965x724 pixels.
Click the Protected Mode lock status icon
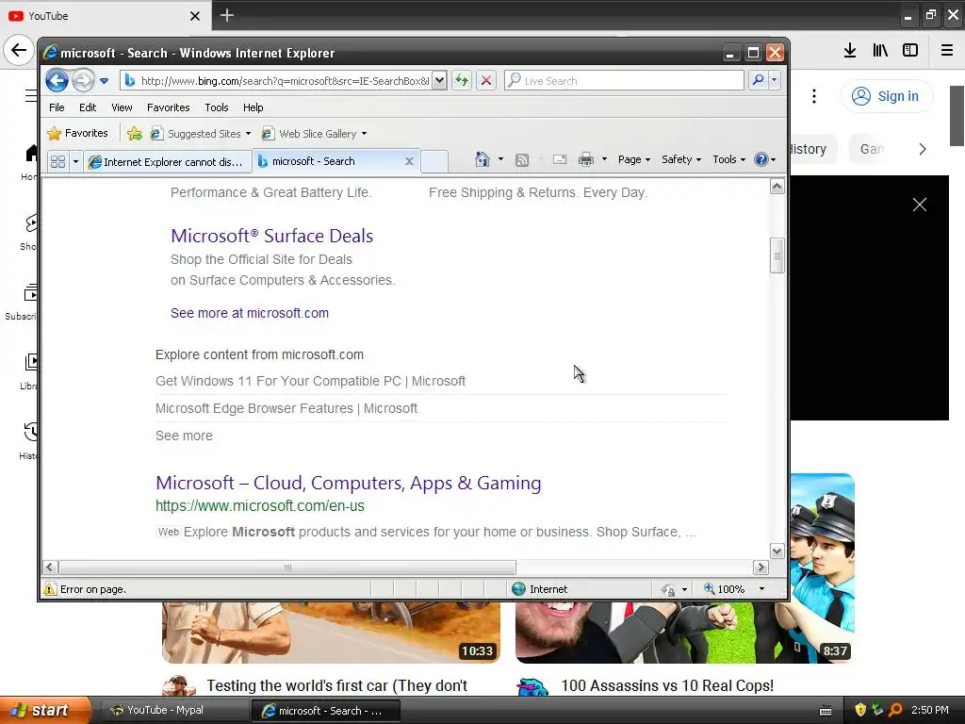click(668, 589)
